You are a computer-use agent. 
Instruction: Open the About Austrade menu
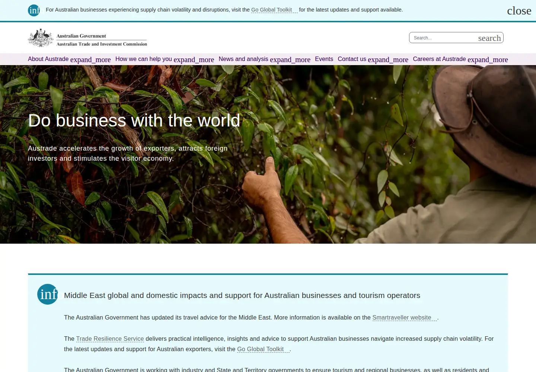[x=48, y=59]
